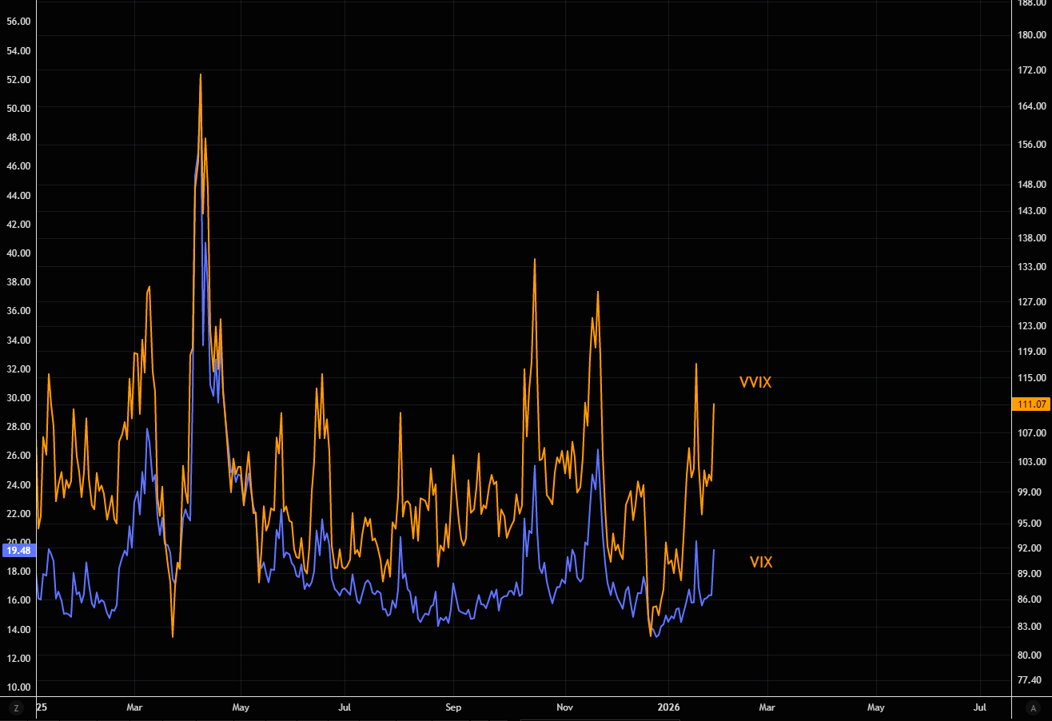Click the blue 19.48 price tag
Screen dimensions: 1052x721
[x=18, y=550]
